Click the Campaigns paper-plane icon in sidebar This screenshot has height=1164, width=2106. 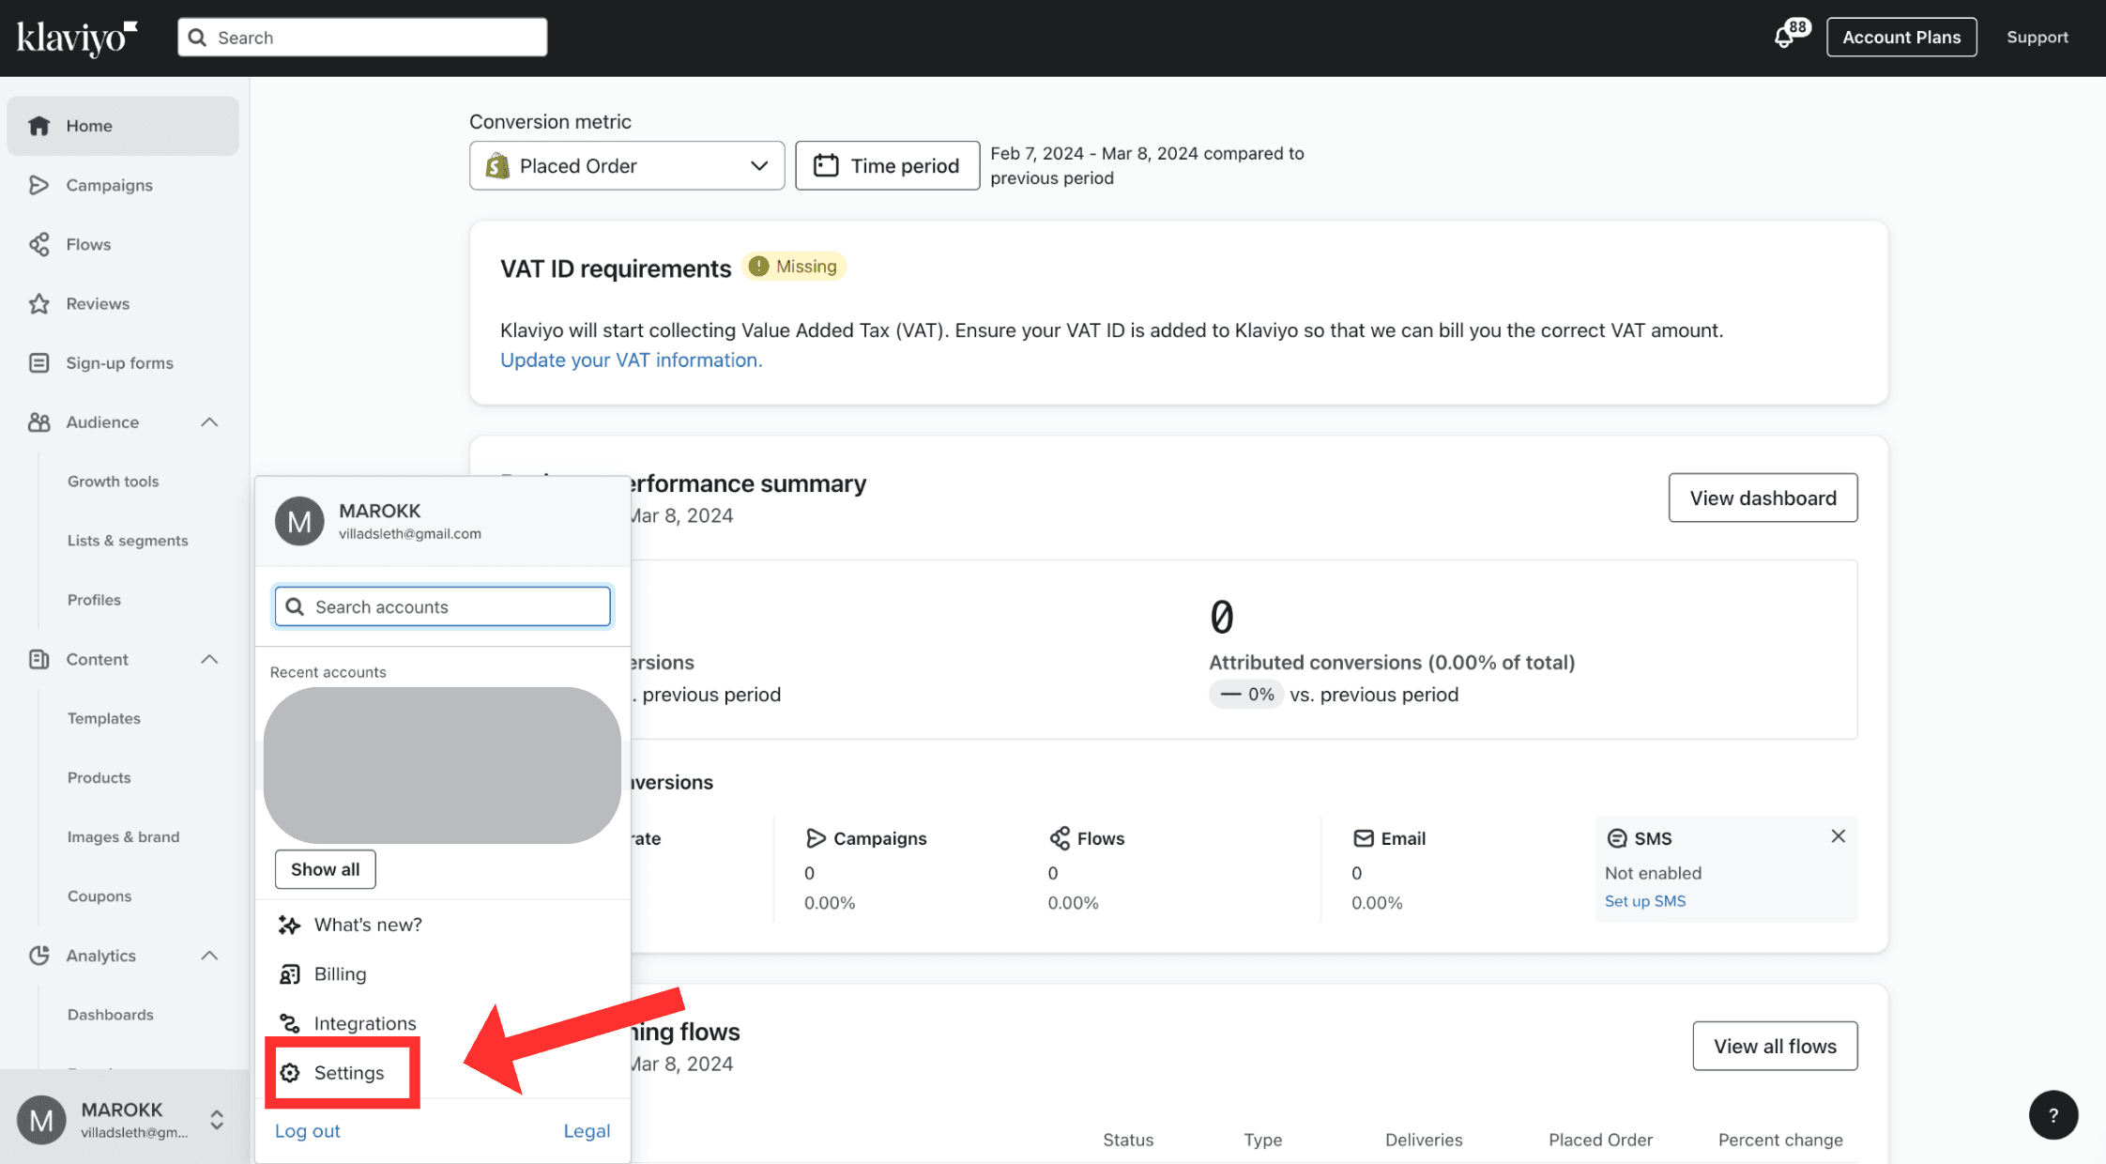38,185
